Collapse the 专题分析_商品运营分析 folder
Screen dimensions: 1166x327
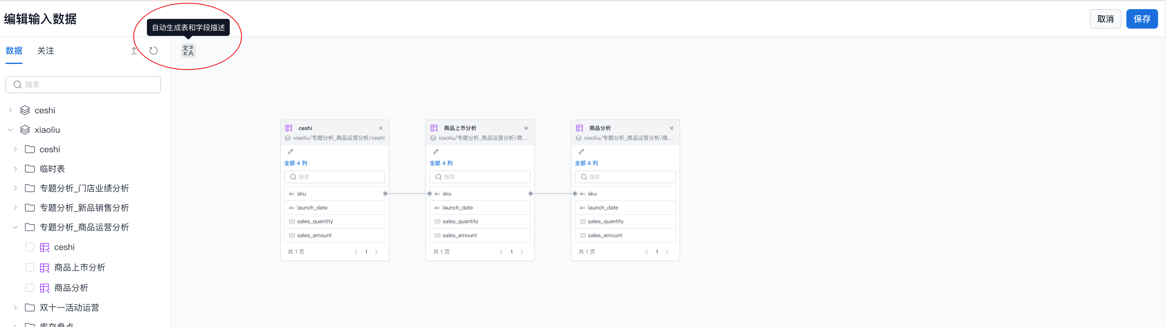[15, 227]
